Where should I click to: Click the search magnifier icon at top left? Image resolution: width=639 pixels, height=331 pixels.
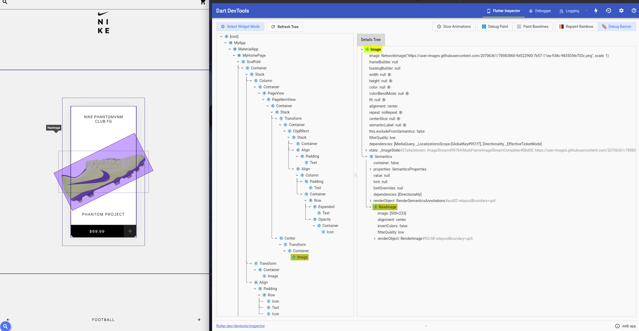[x=5, y=2]
